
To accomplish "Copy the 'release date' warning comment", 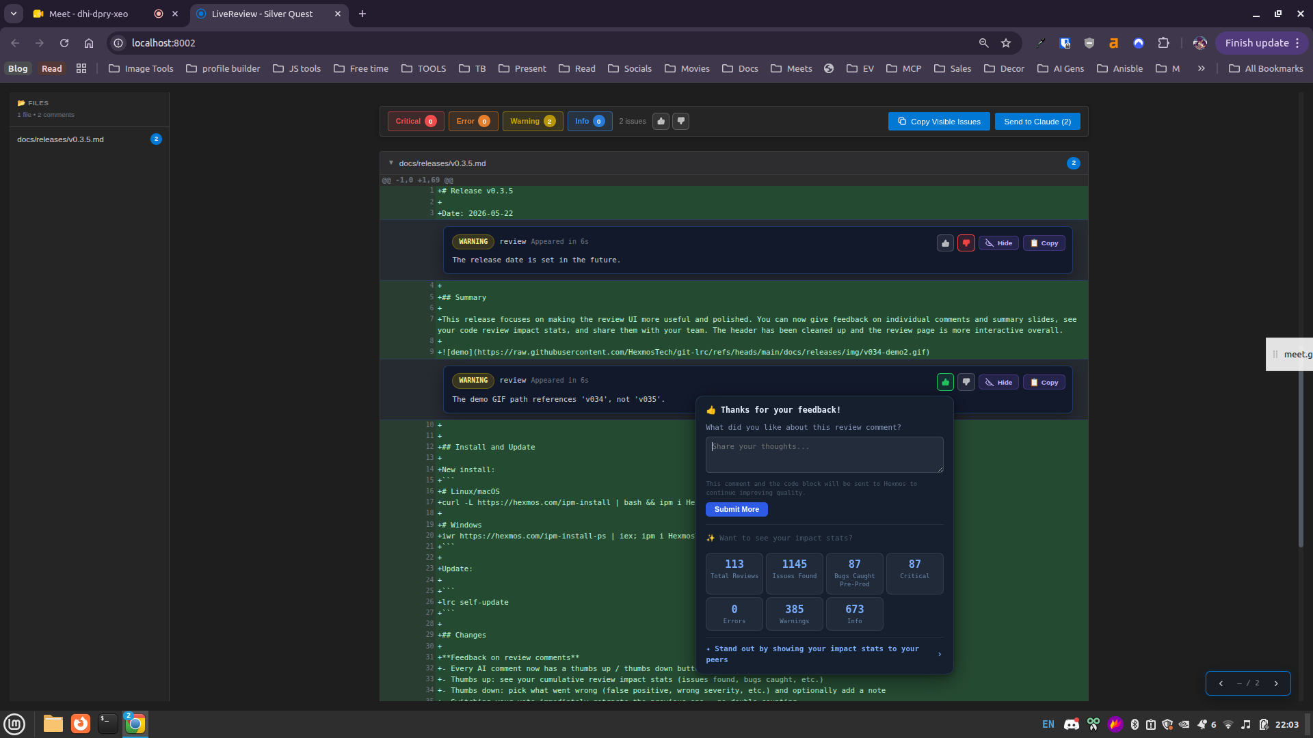I will (1044, 243).
